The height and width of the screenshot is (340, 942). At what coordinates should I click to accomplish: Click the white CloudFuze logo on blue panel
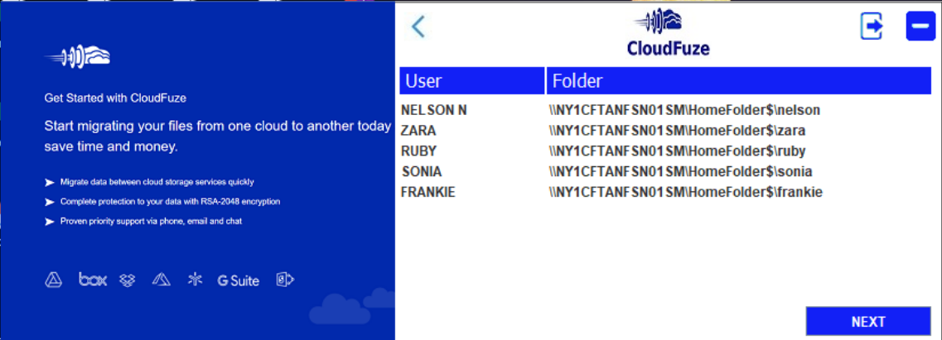click(x=78, y=57)
